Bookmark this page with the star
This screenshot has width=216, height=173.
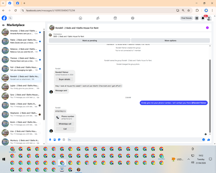click(x=189, y=10)
